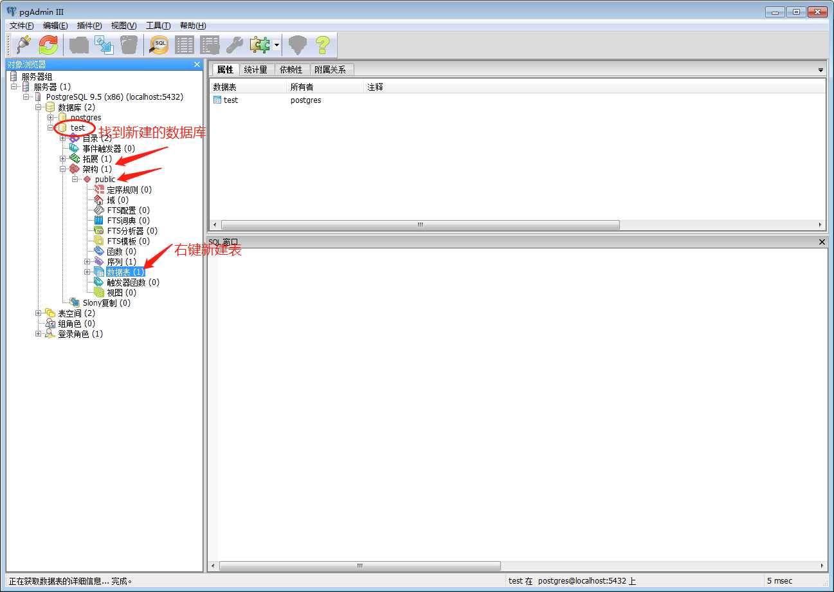Select 事件触发器 (0) in the tree
This screenshot has width=834, height=592.
tap(109, 149)
